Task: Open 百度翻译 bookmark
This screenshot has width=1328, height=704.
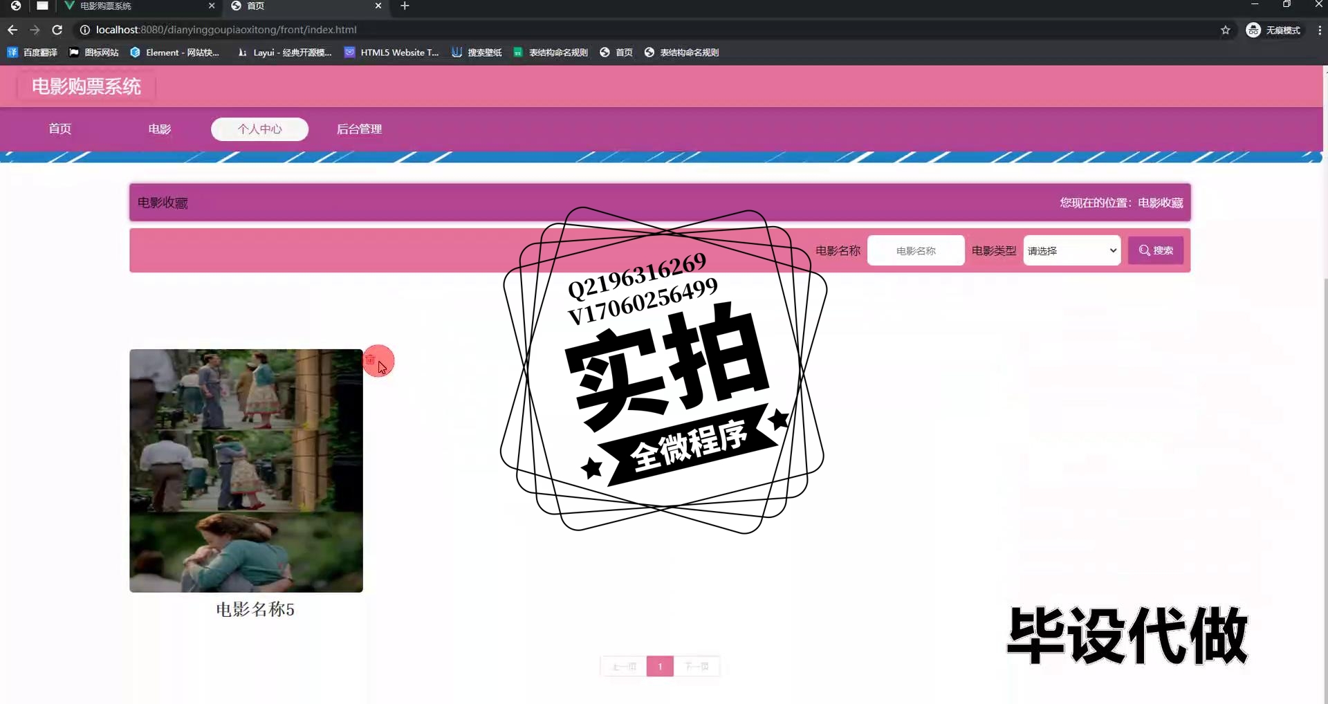Action: [x=33, y=53]
